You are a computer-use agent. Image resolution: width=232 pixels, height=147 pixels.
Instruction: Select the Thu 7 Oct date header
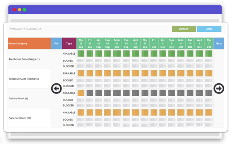pyautogui.click(x=209, y=43)
